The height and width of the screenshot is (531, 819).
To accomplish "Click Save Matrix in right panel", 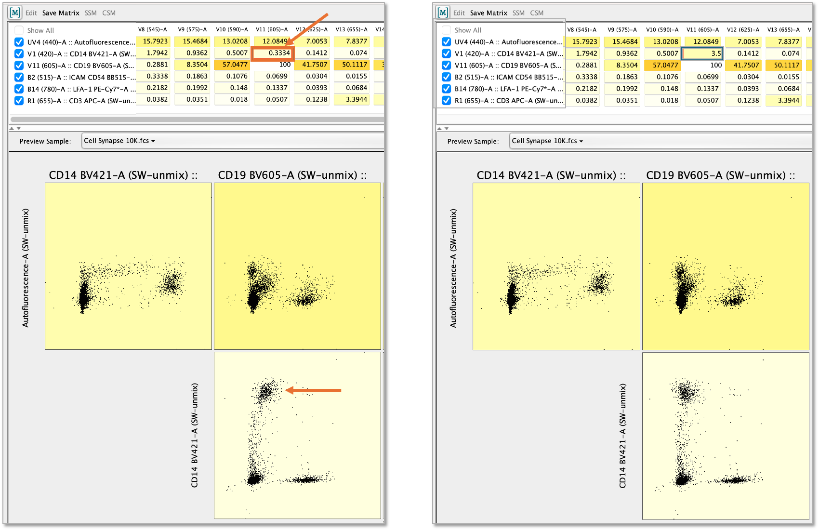I will click(489, 13).
